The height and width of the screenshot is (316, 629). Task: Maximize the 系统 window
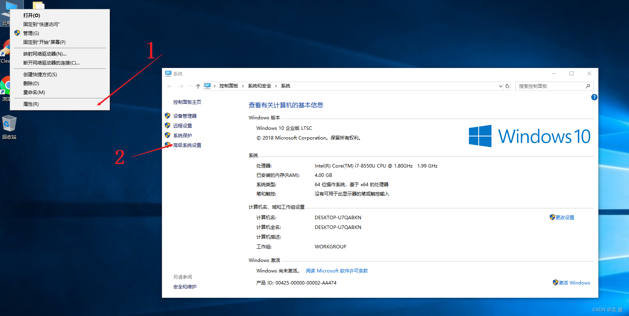(572, 73)
